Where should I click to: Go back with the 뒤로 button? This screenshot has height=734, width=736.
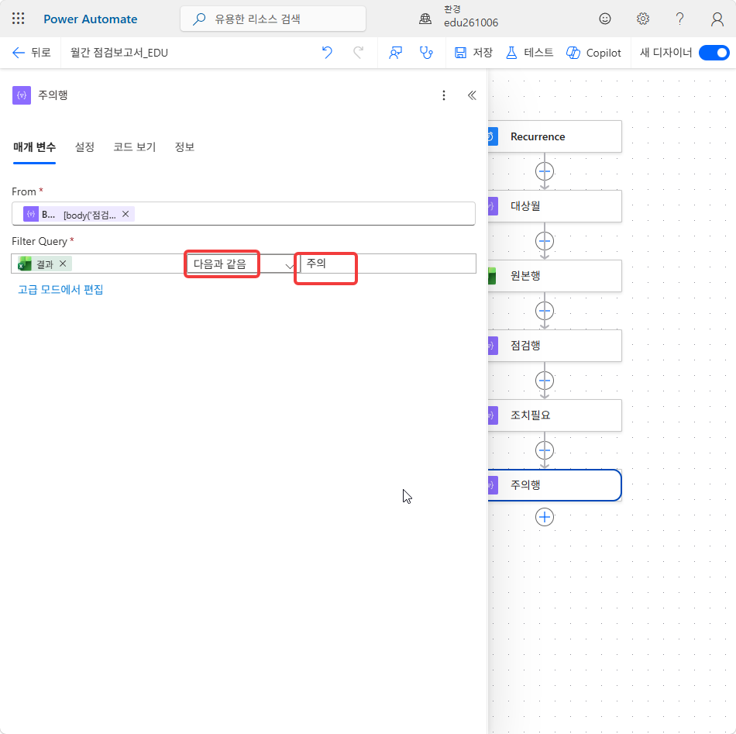click(x=32, y=53)
